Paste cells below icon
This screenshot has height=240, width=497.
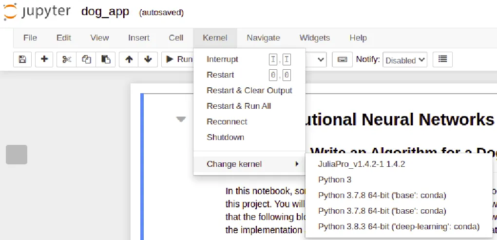pos(106,60)
